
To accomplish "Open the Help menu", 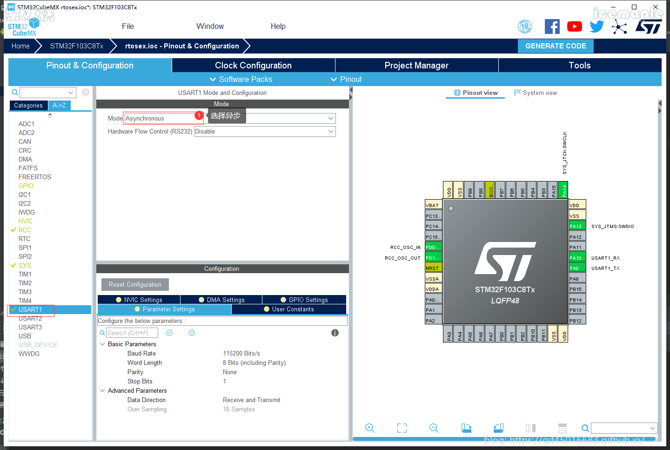I will (278, 27).
